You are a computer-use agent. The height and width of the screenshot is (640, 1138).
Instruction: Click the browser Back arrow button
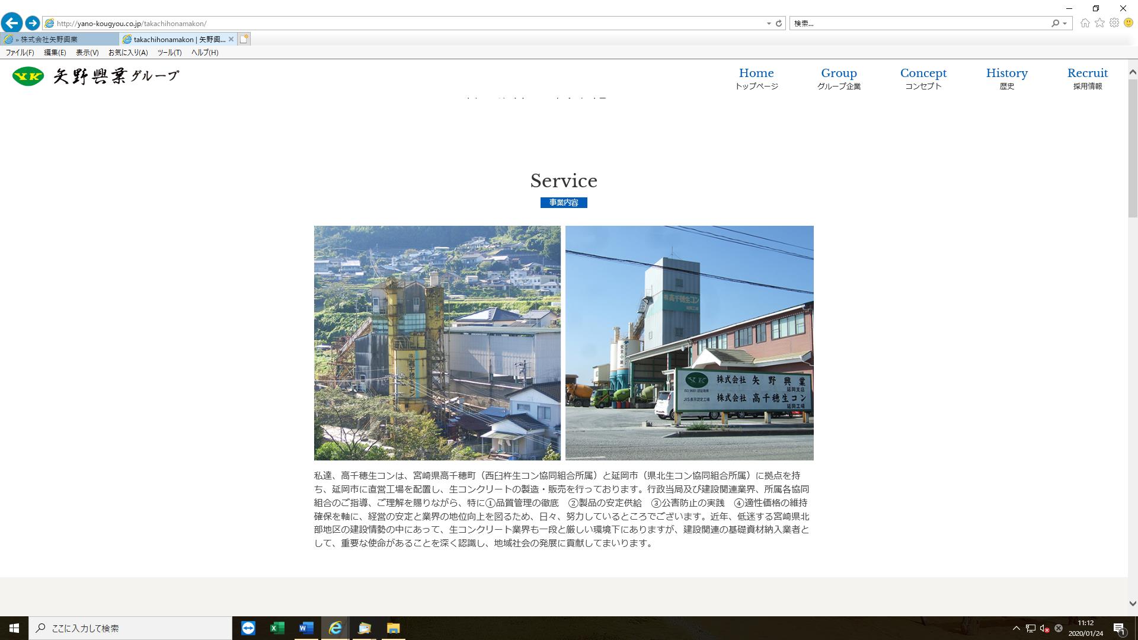pyautogui.click(x=12, y=23)
